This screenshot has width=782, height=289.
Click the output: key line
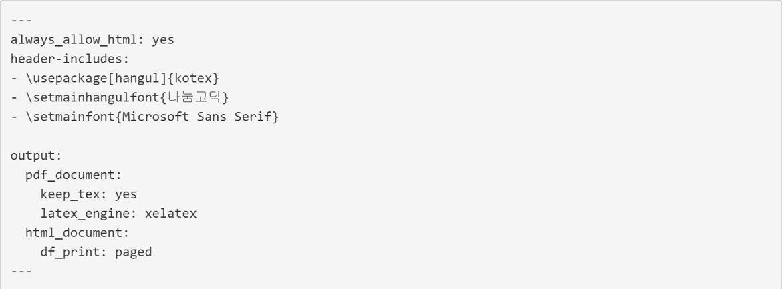[36, 156]
